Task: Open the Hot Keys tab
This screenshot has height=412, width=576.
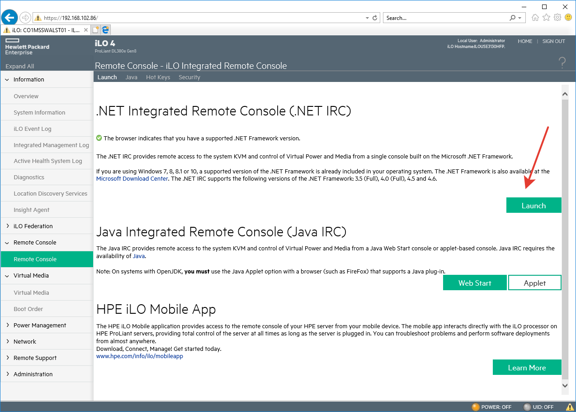Action: tap(158, 77)
